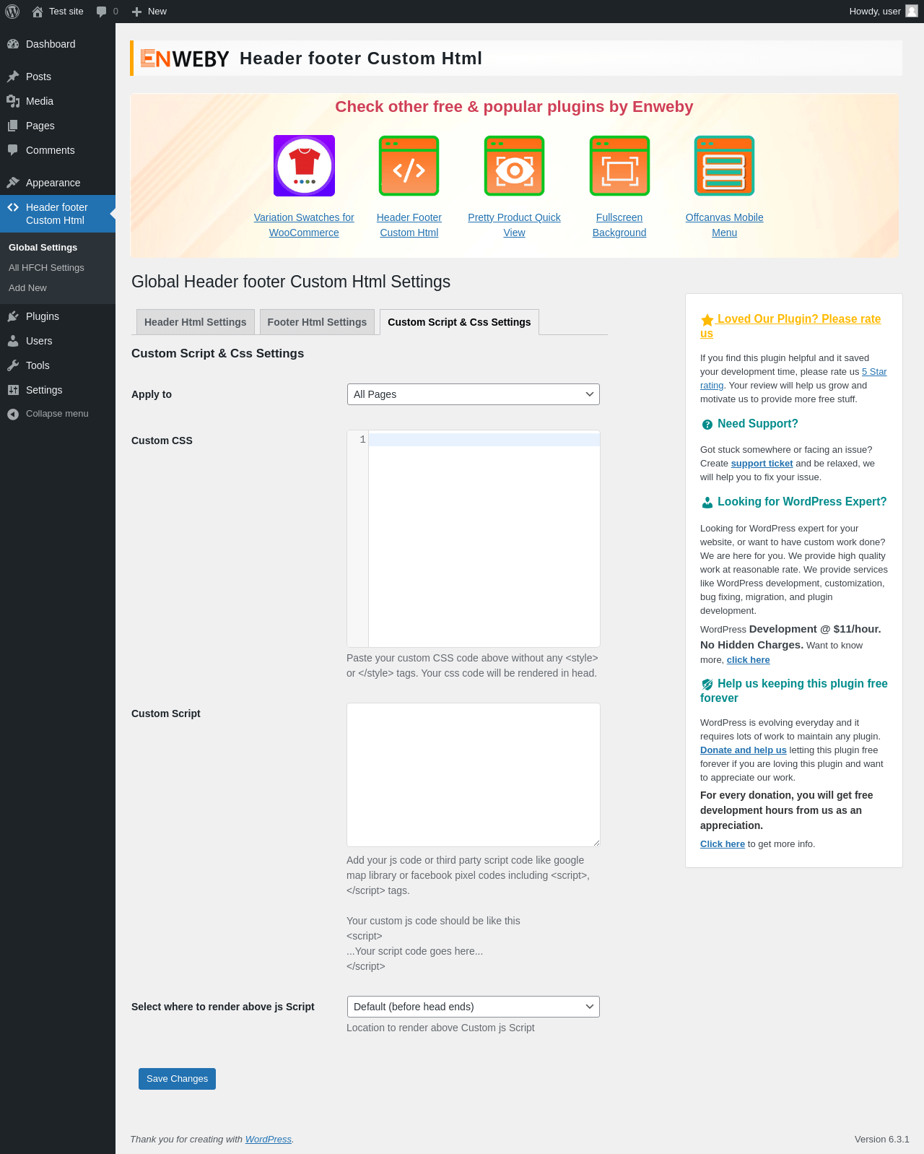Click the Comments sidebar icon
The width and height of the screenshot is (924, 1154).
point(13,150)
